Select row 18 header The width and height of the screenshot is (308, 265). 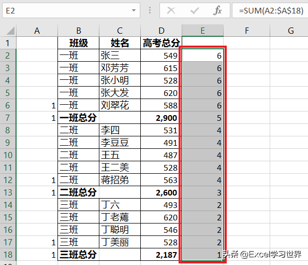coord(8,255)
